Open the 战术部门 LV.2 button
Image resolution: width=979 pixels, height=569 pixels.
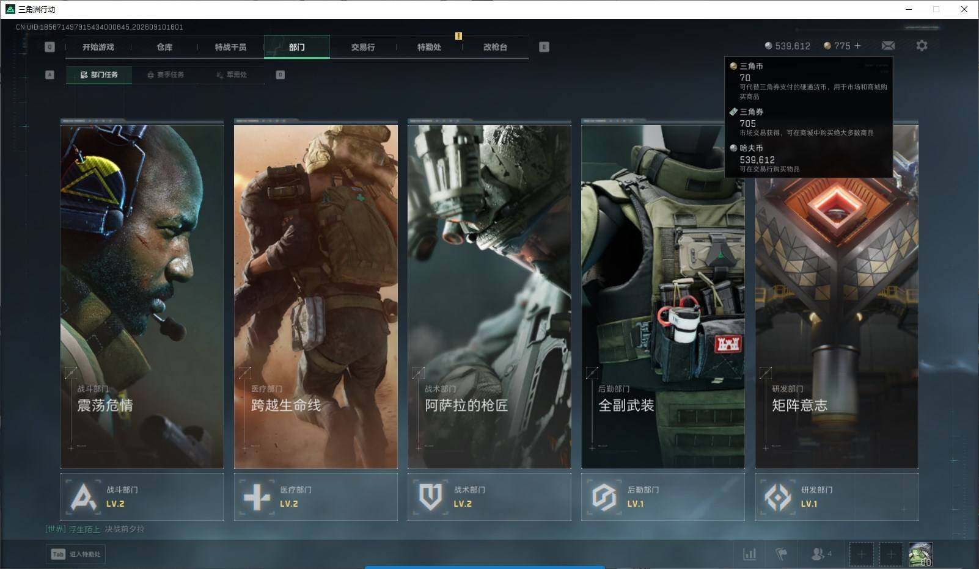coord(490,497)
